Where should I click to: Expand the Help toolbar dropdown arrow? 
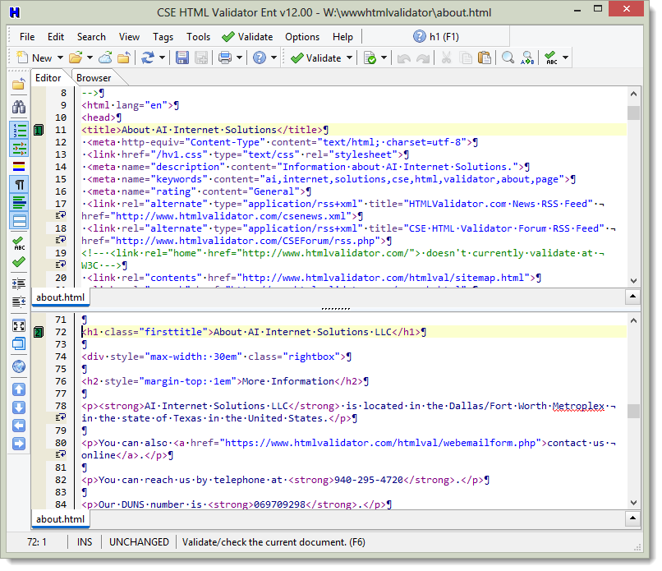[x=274, y=58]
